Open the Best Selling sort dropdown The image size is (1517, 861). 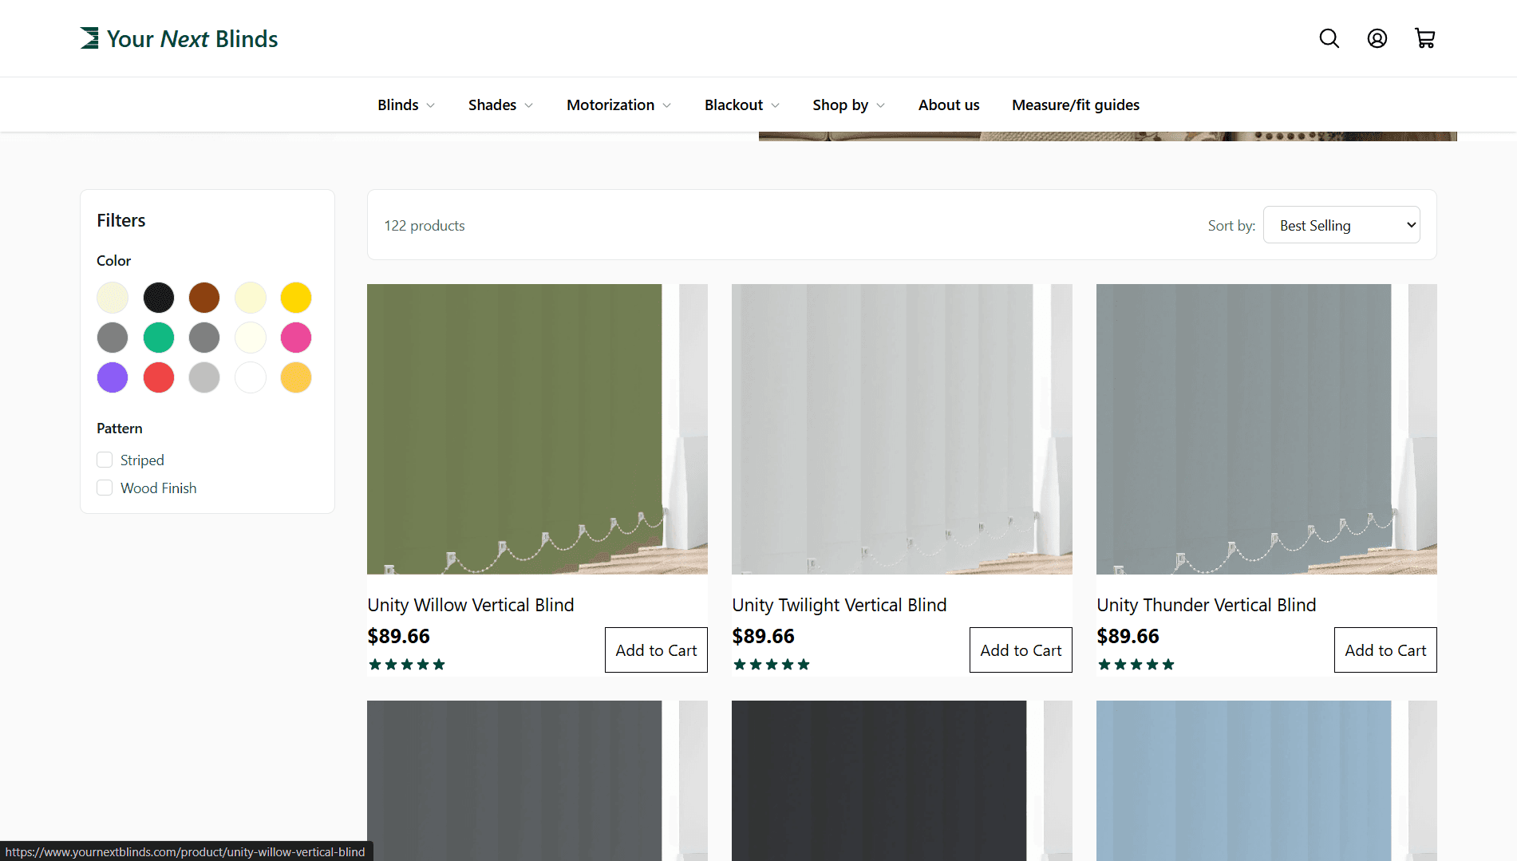pos(1341,225)
